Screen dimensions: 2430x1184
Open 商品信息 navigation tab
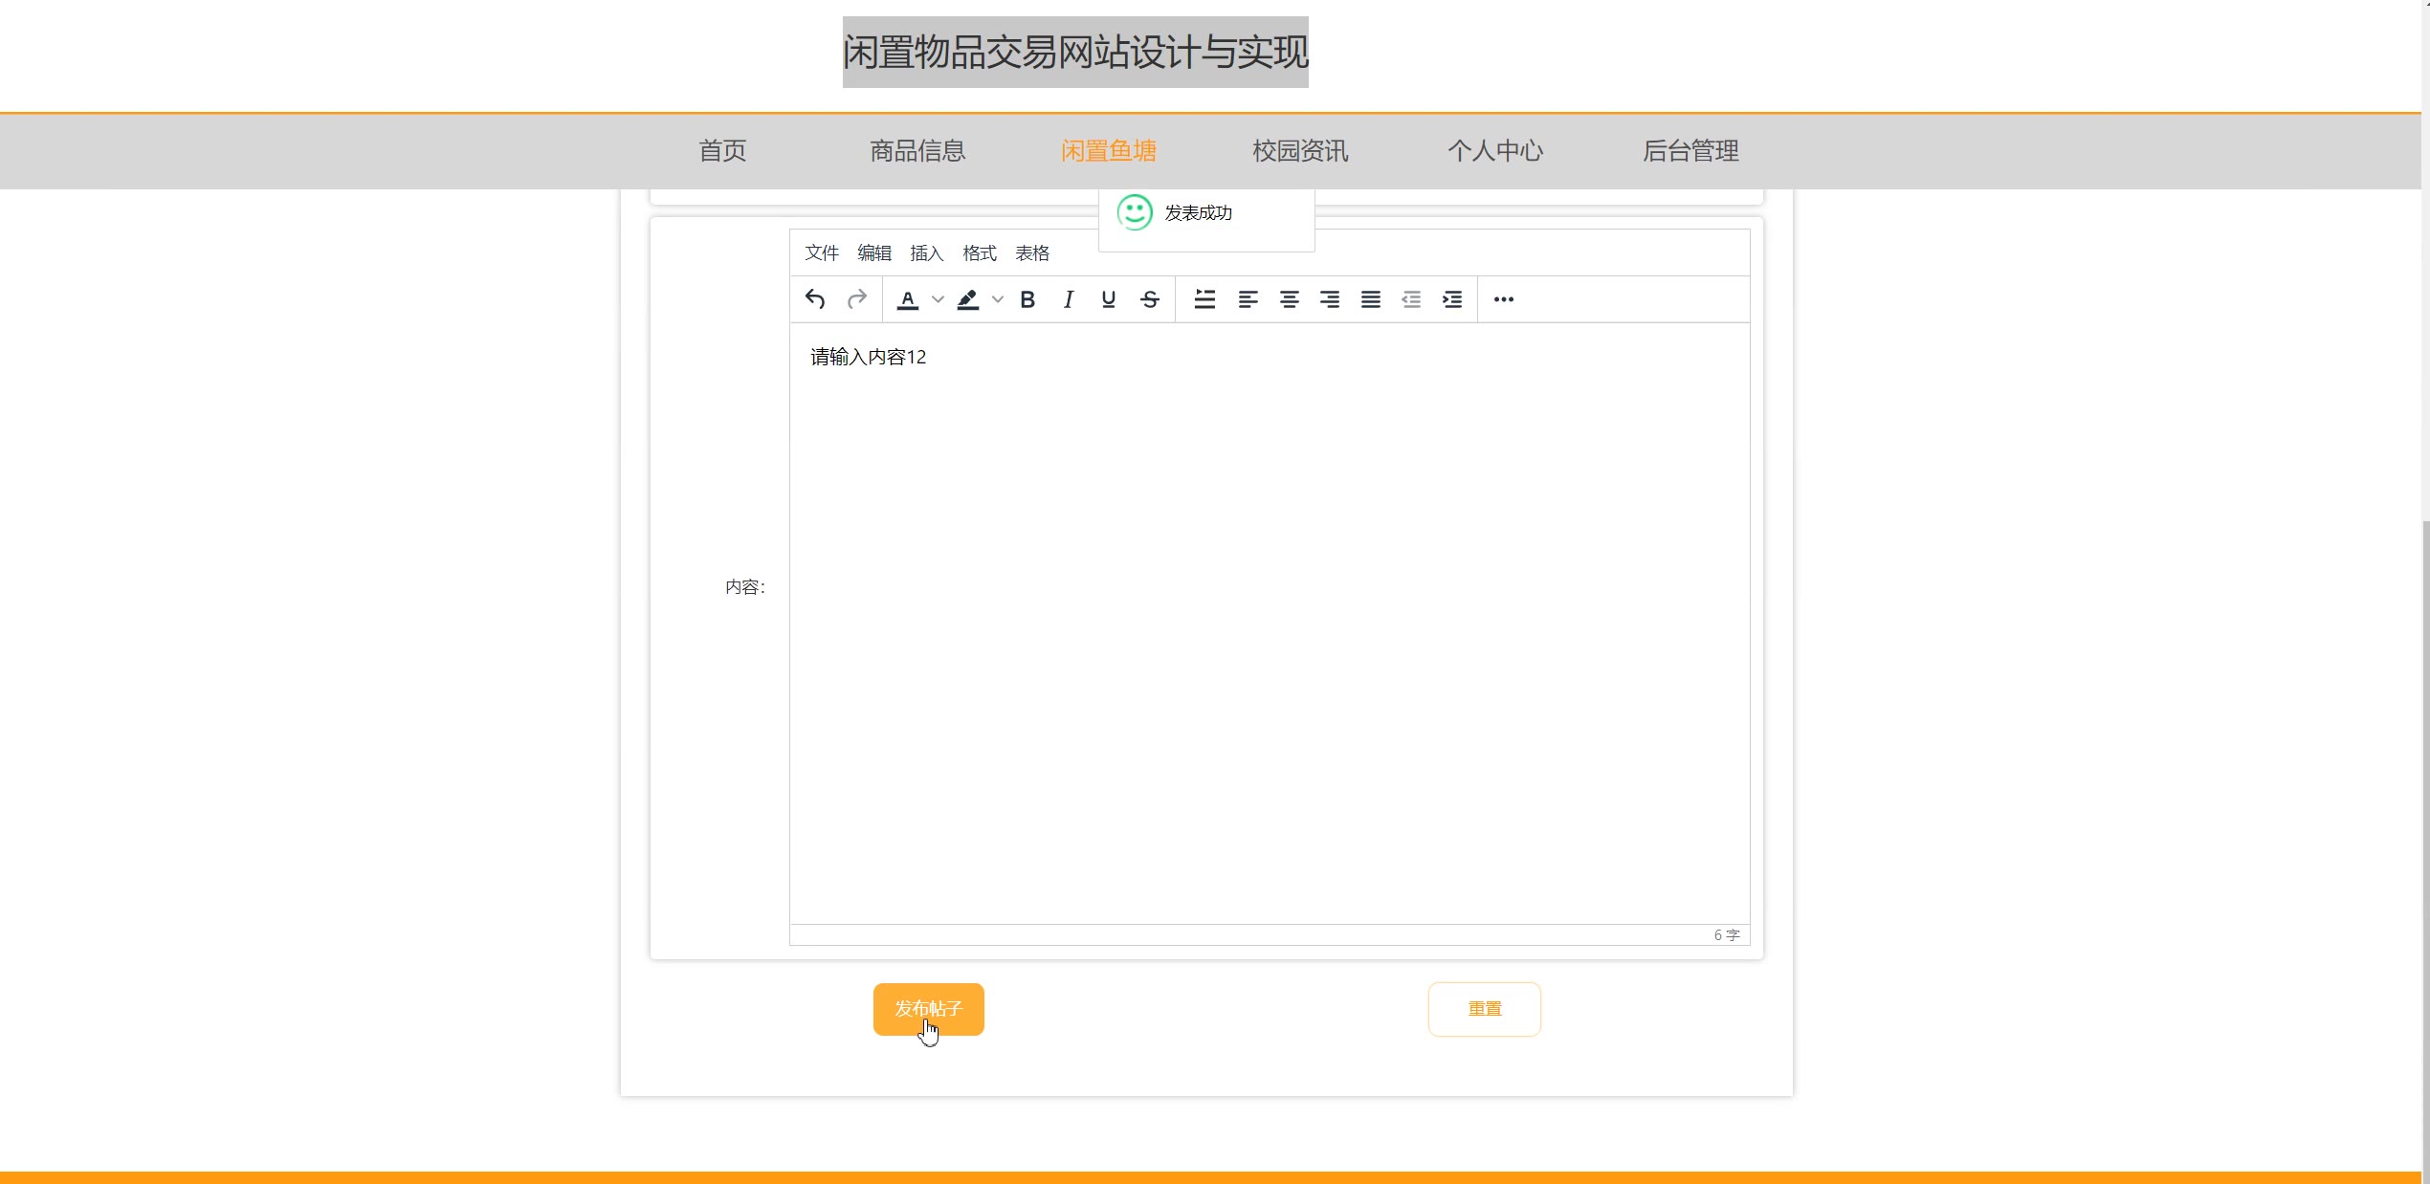[x=917, y=151]
